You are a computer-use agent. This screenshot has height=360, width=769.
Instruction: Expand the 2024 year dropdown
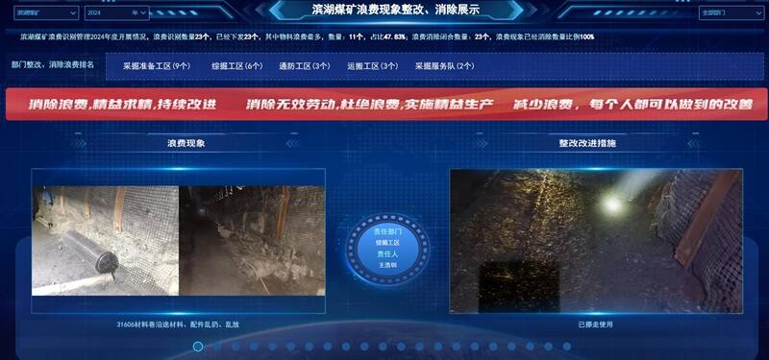(117, 12)
